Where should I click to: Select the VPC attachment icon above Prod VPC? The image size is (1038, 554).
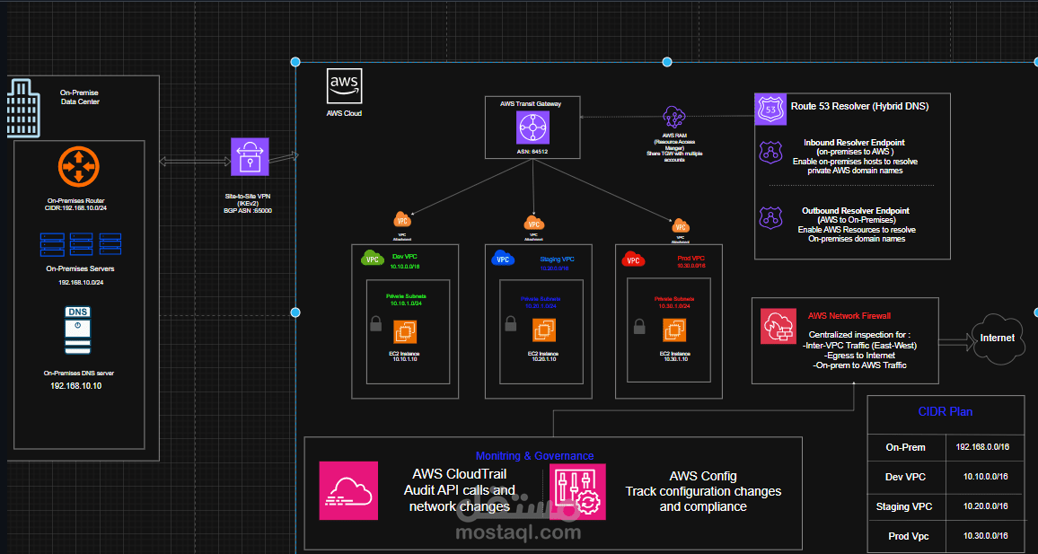coord(680,226)
